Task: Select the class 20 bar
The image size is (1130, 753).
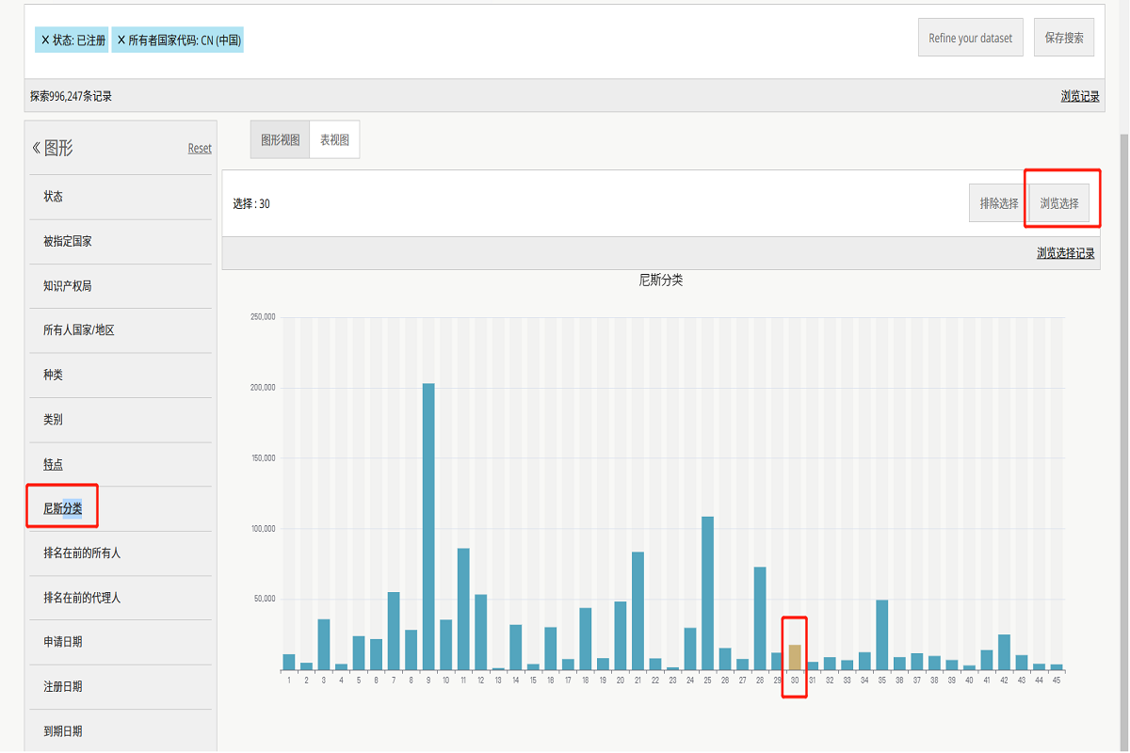Action: [621, 635]
